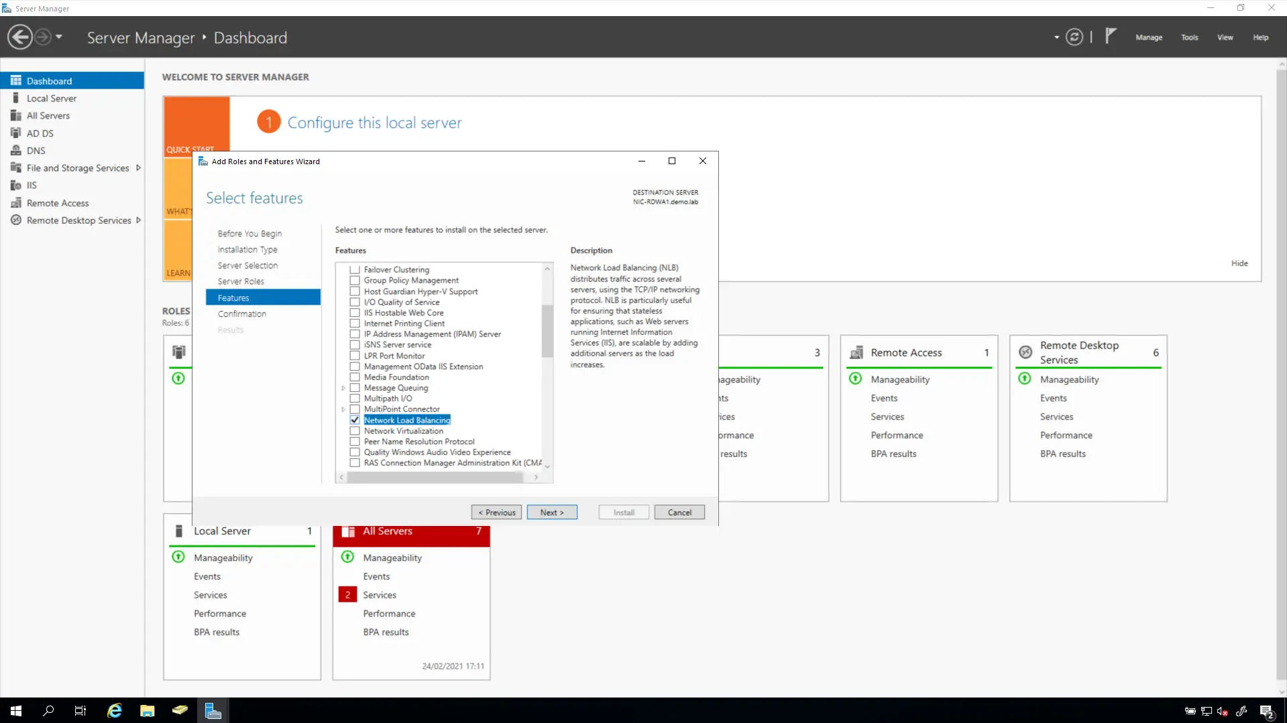Open IIS from the sidebar
This screenshot has width=1287, height=723.
tap(72, 185)
